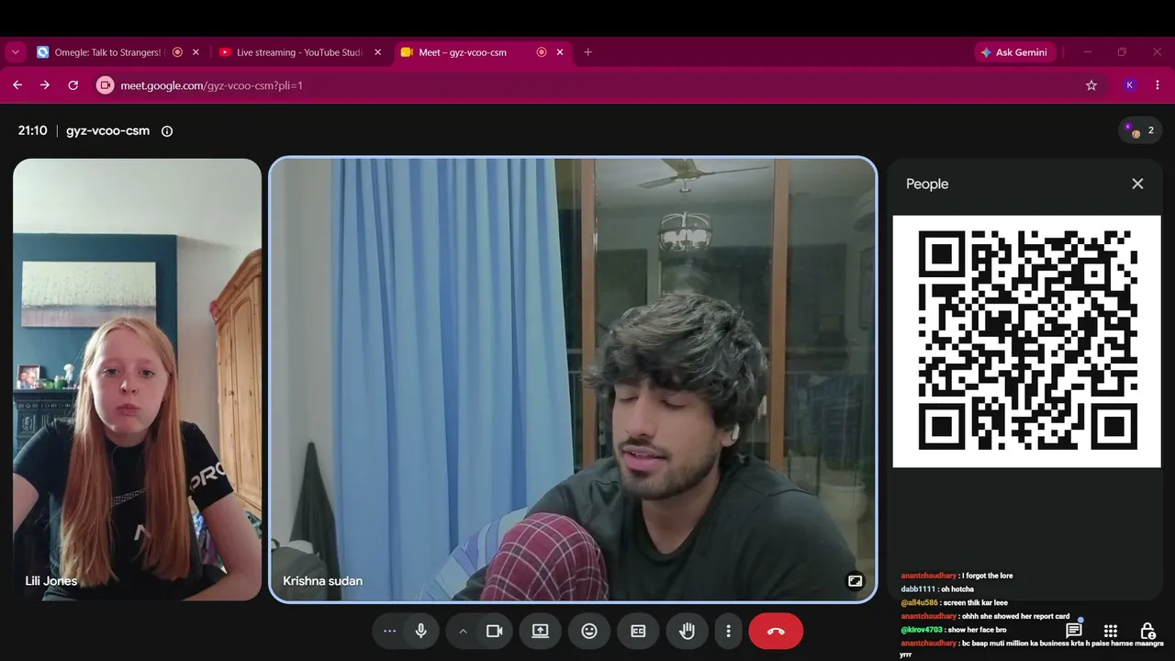The image size is (1175, 661).
Task: Raise your hand in the call
Action: (x=687, y=631)
